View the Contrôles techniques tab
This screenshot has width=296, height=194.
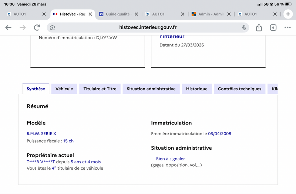(x=239, y=89)
